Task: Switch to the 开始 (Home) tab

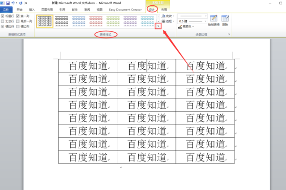Action: (x=20, y=9)
